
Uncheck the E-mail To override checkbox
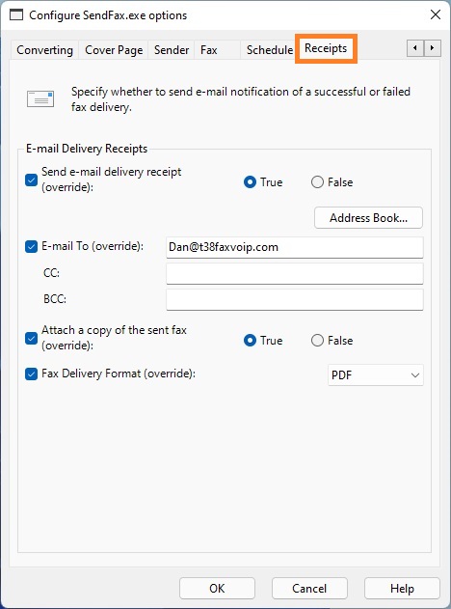tap(31, 247)
